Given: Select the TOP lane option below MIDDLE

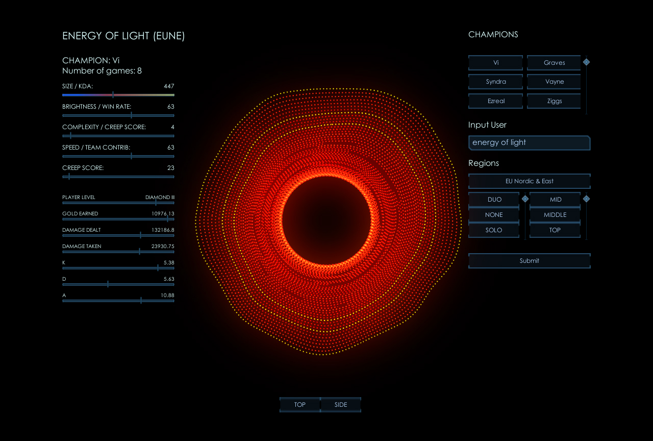Looking at the screenshot, I should click(x=555, y=230).
